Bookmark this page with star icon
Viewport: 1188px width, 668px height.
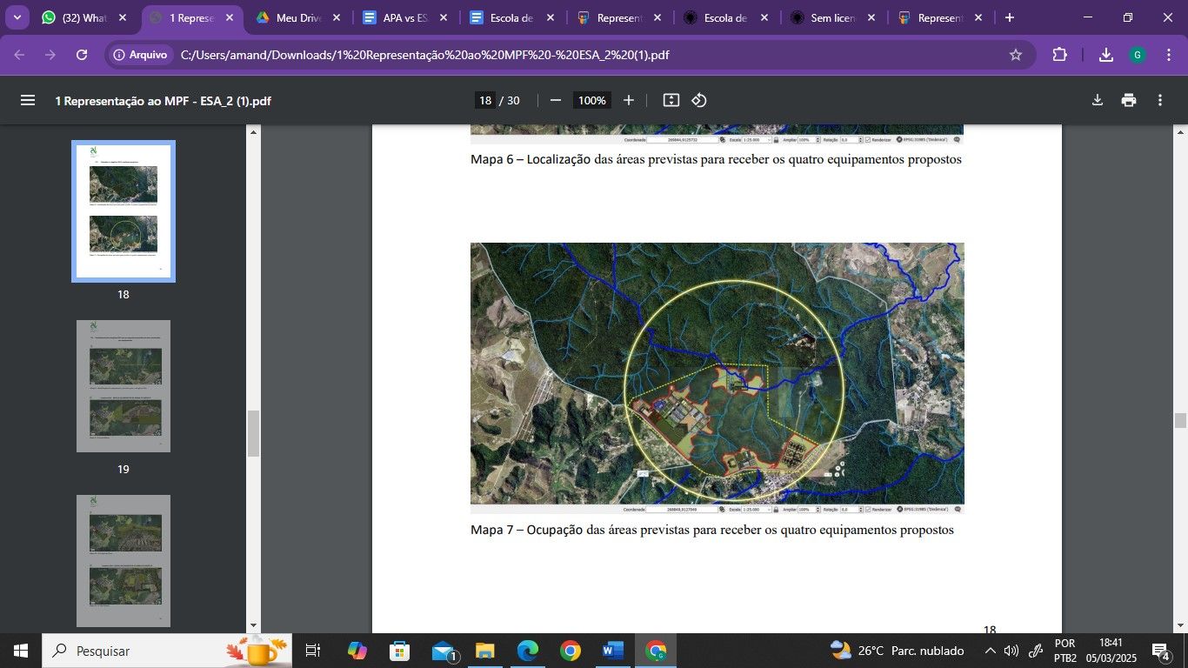[x=1015, y=55]
